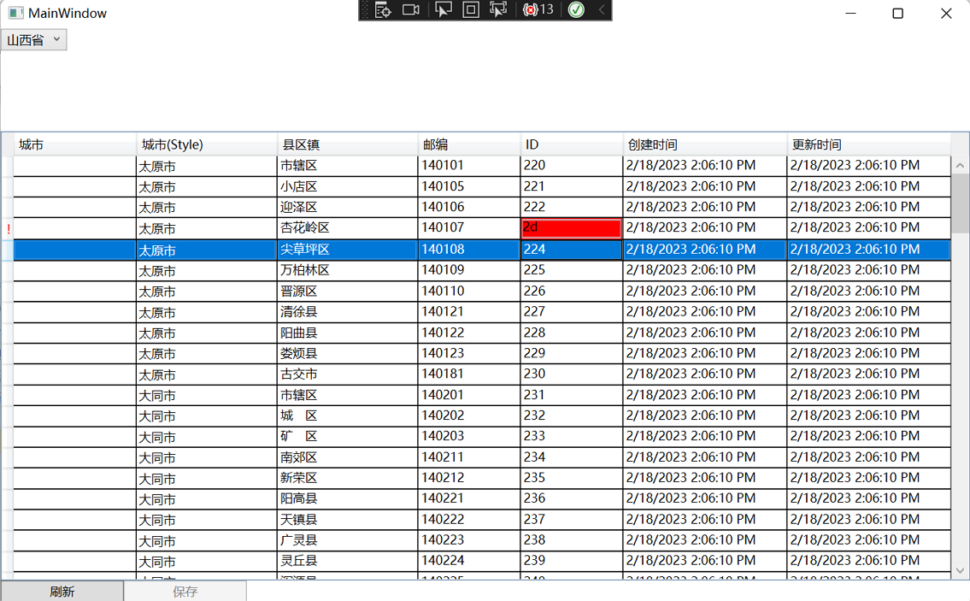Image resolution: width=970 pixels, height=601 pixels.
Task: Select the 南郊区 cell
Action: pos(347,457)
